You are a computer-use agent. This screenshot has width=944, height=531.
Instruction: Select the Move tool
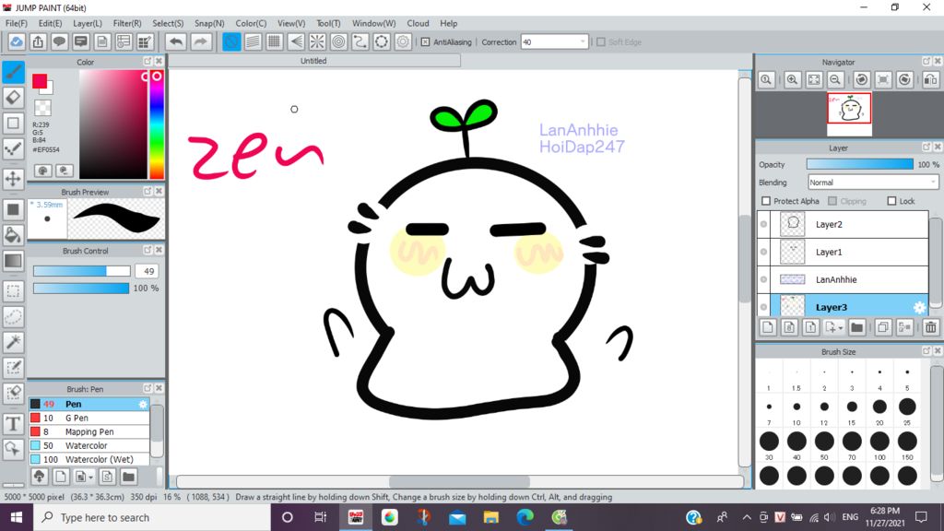[13, 179]
